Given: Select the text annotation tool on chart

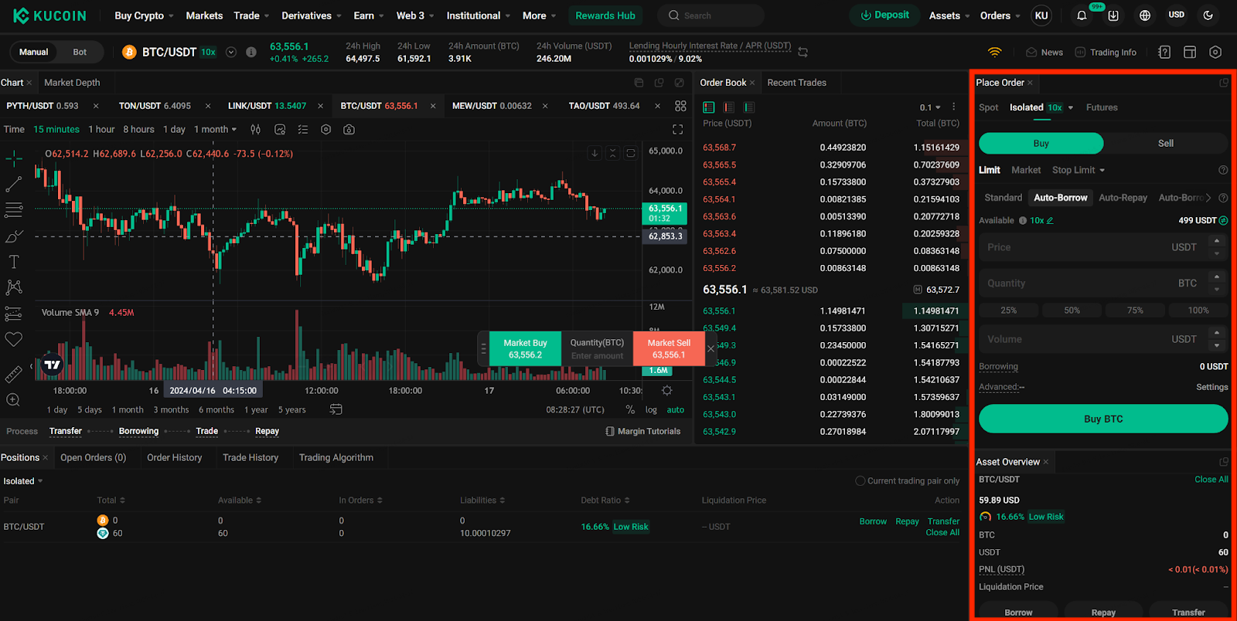Looking at the screenshot, I should pos(14,262).
